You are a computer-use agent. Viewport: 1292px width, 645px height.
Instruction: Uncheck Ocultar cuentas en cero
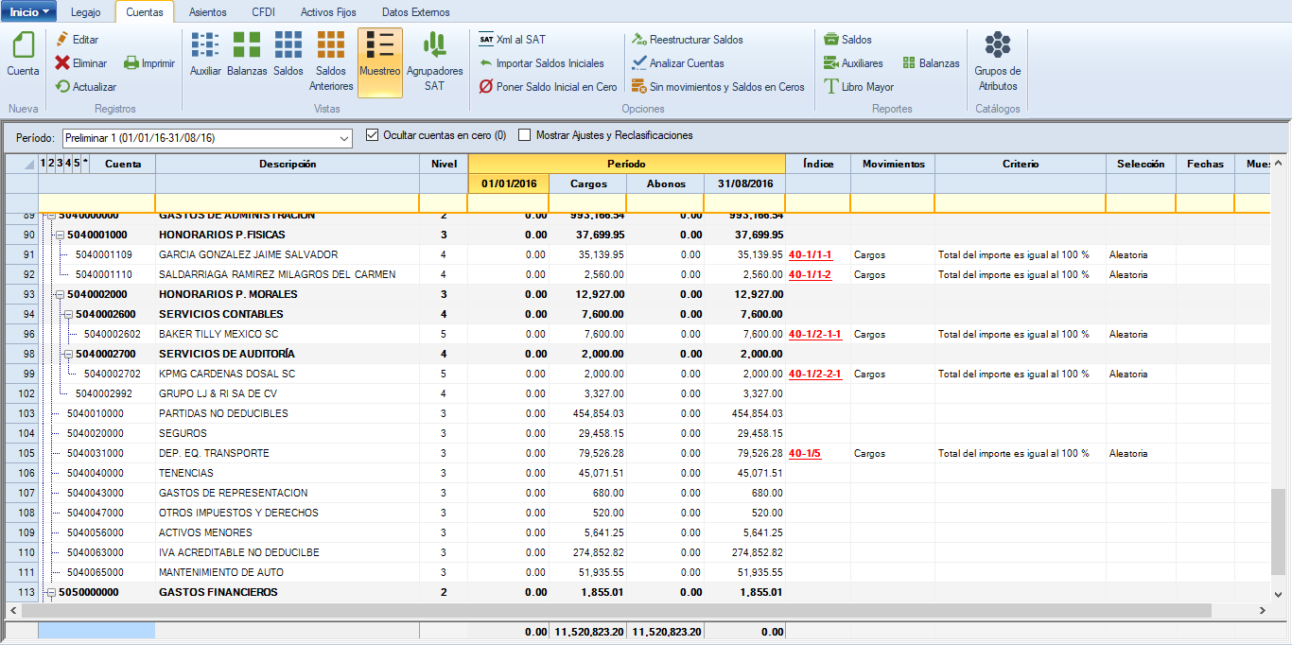pyautogui.click(x=372, y=135)
